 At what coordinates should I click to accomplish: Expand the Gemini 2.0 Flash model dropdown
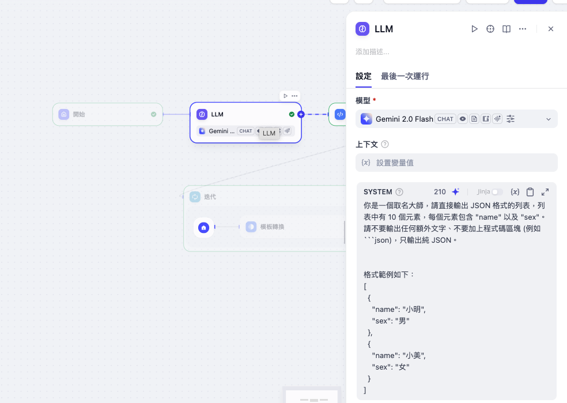tap(548, 119)
